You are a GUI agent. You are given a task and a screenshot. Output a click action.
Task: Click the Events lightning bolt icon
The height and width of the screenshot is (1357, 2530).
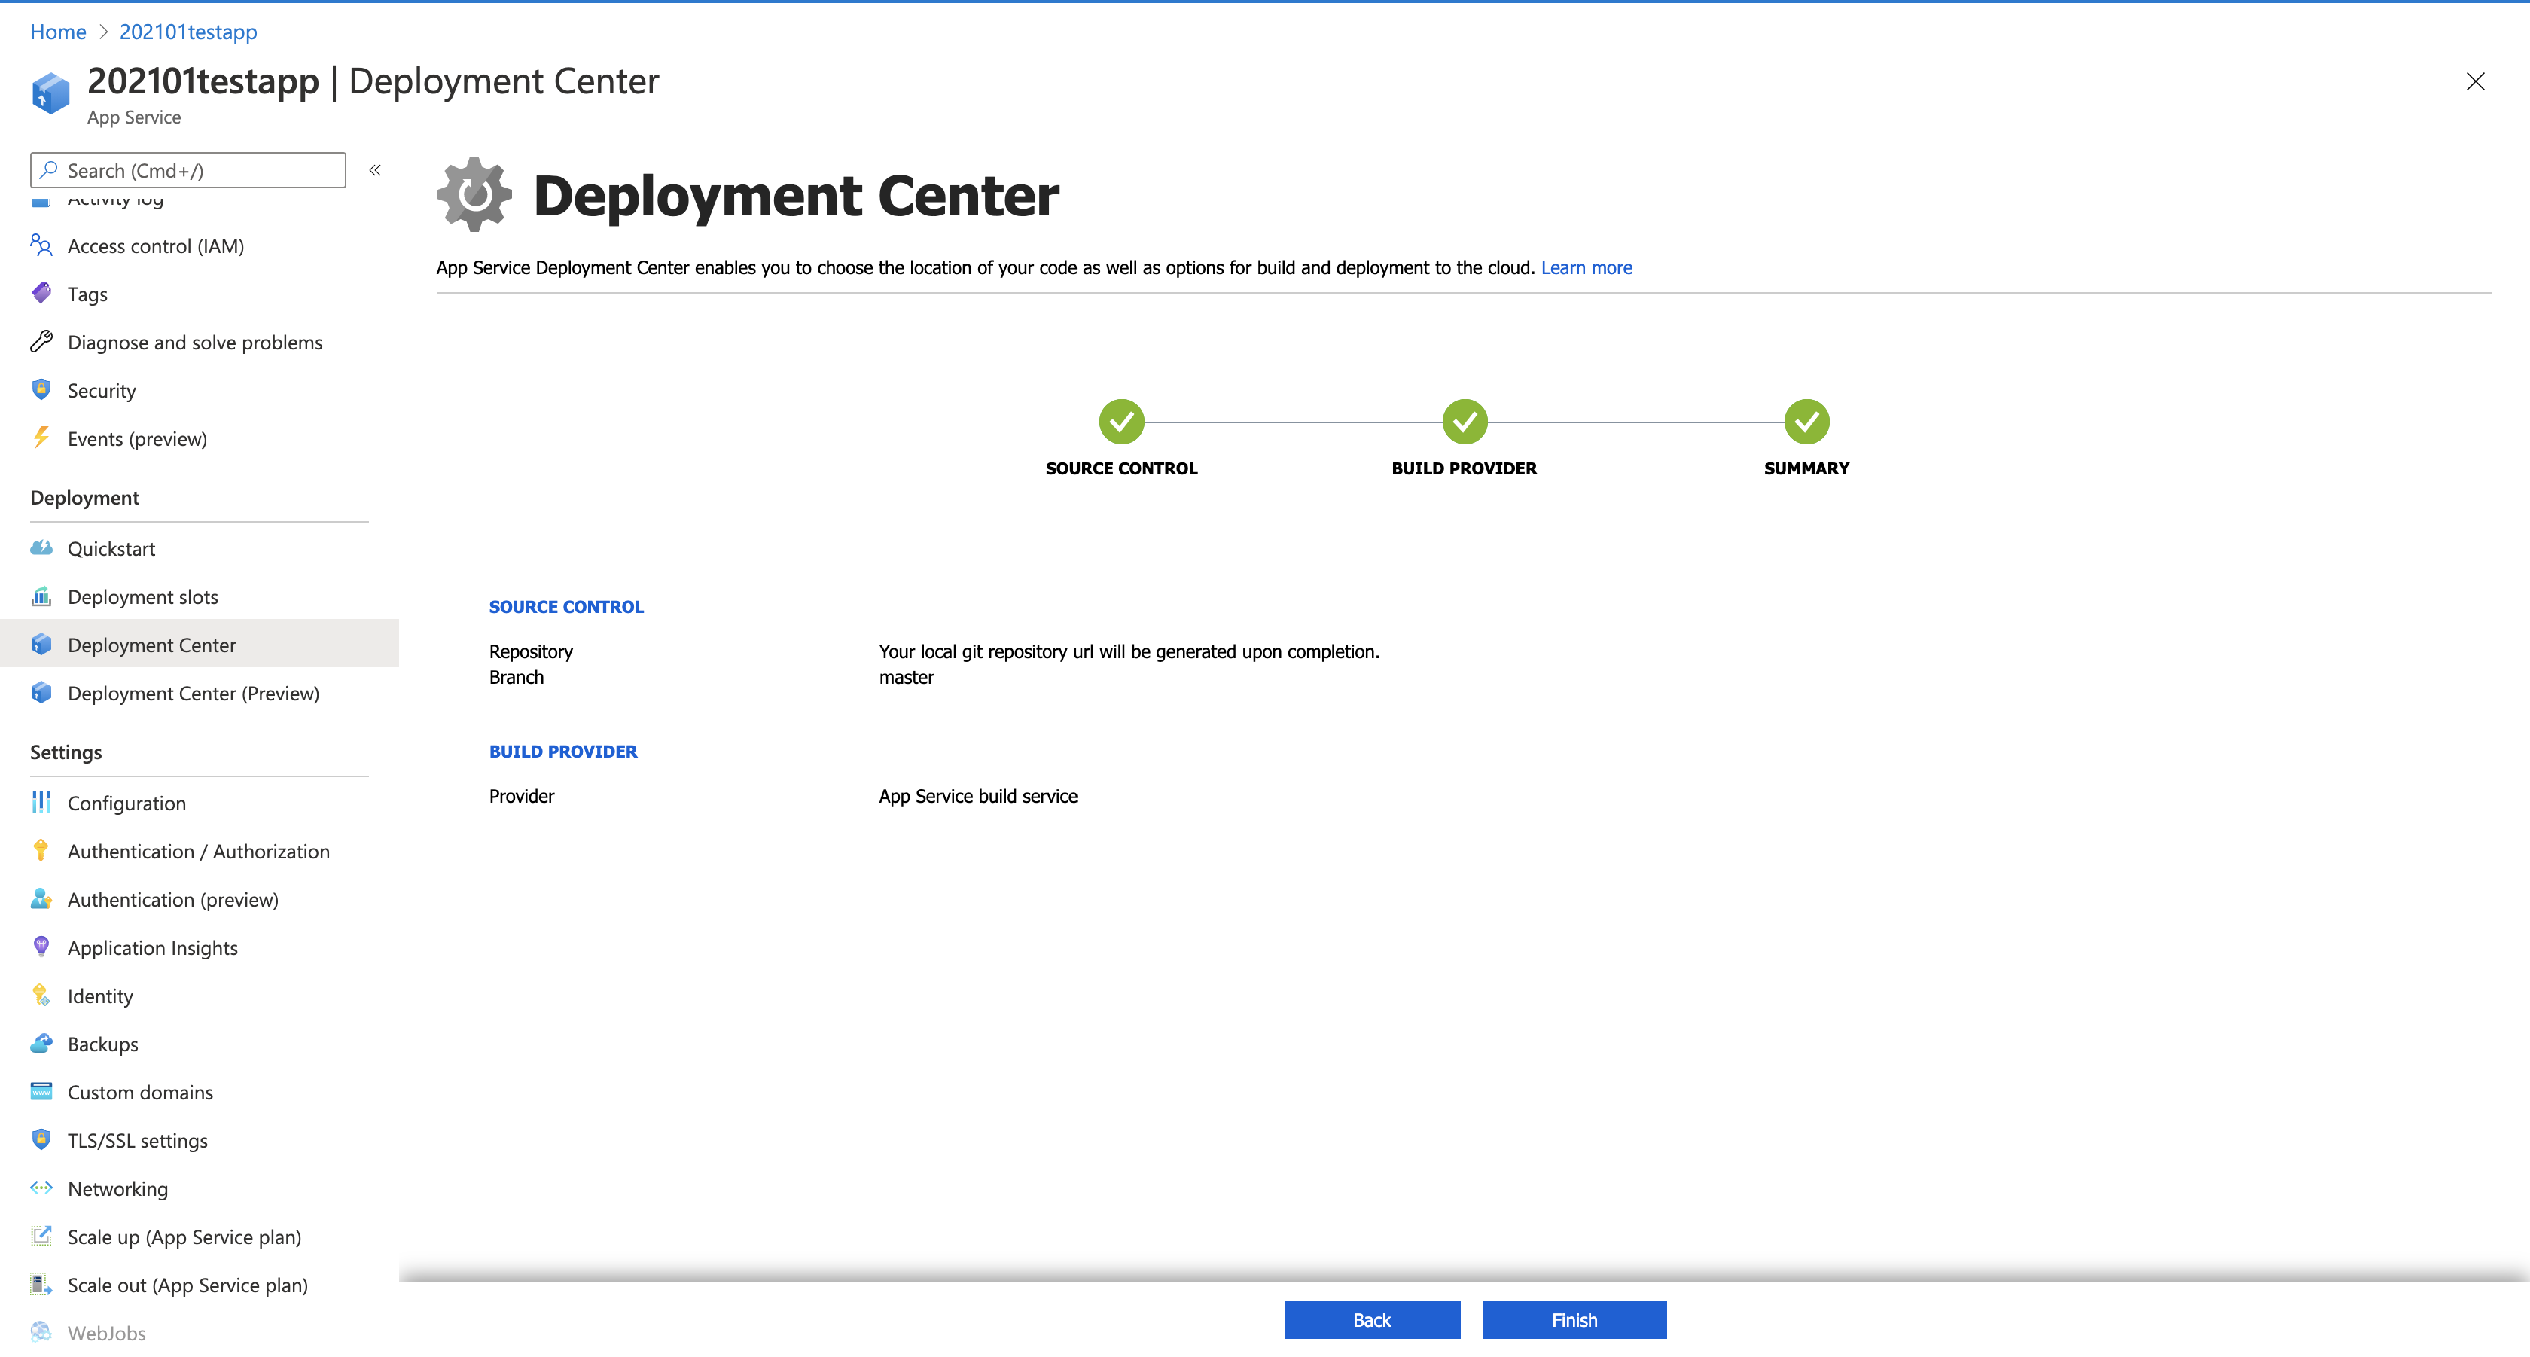click(x=40, y=438)
